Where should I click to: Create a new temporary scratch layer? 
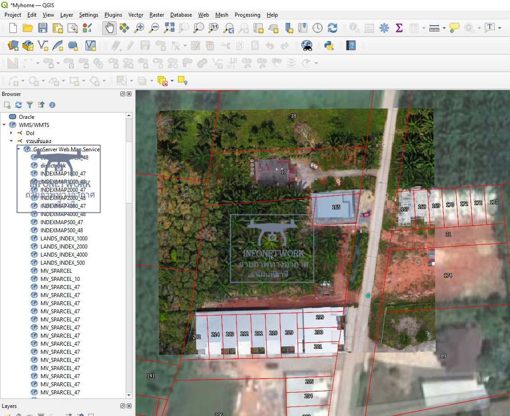tap(73, 45)
